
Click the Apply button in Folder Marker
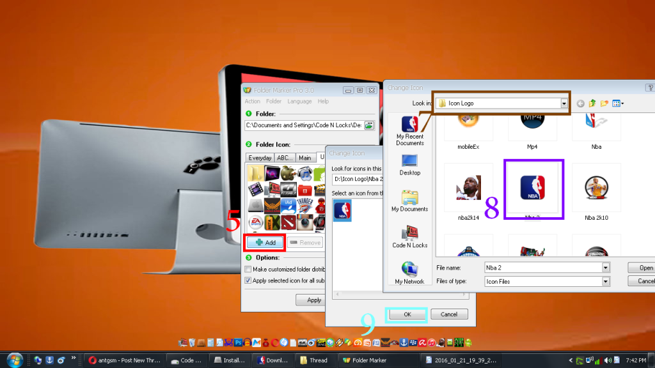pos(314,300)
